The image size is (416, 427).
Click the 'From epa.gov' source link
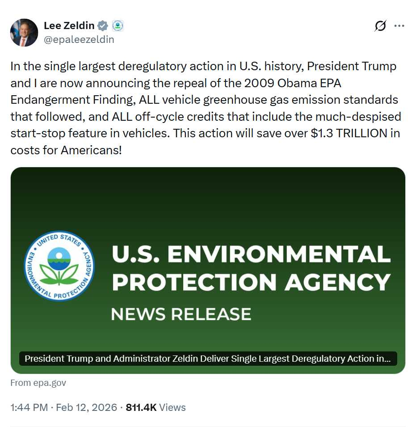[38, 383]
